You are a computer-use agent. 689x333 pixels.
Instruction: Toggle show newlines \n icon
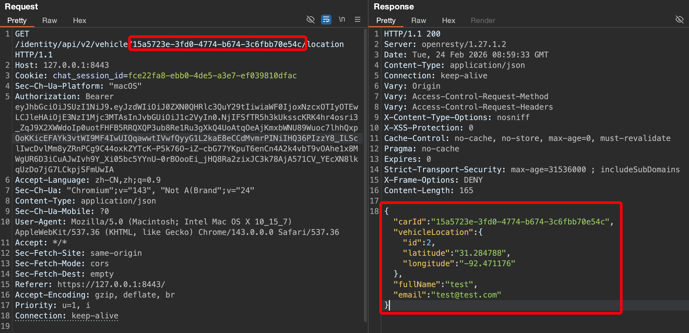[x=342, y=20]
